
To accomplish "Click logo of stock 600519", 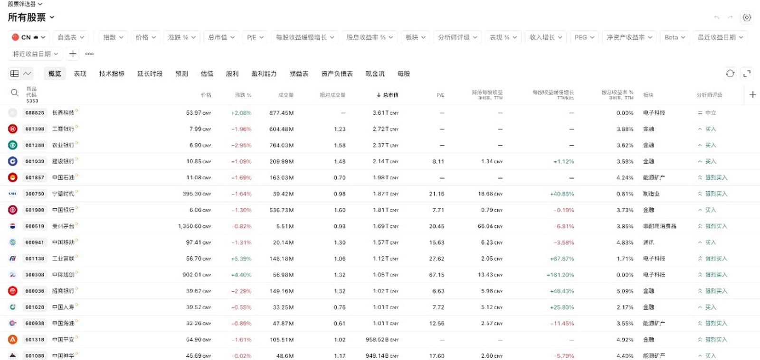I will (x=13, y=226).
